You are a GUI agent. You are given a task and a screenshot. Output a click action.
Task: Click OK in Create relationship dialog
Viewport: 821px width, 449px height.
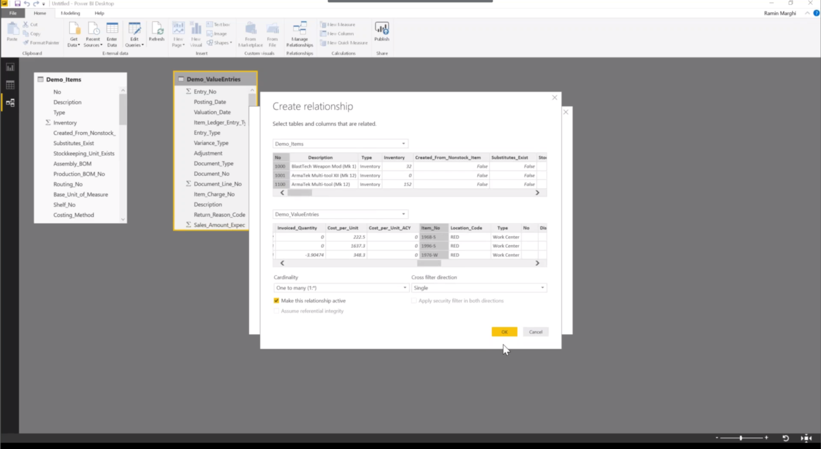pos(504,332)
